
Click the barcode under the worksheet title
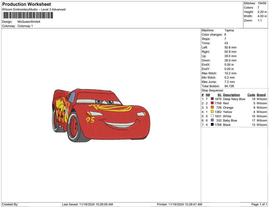tap(28, 15)
